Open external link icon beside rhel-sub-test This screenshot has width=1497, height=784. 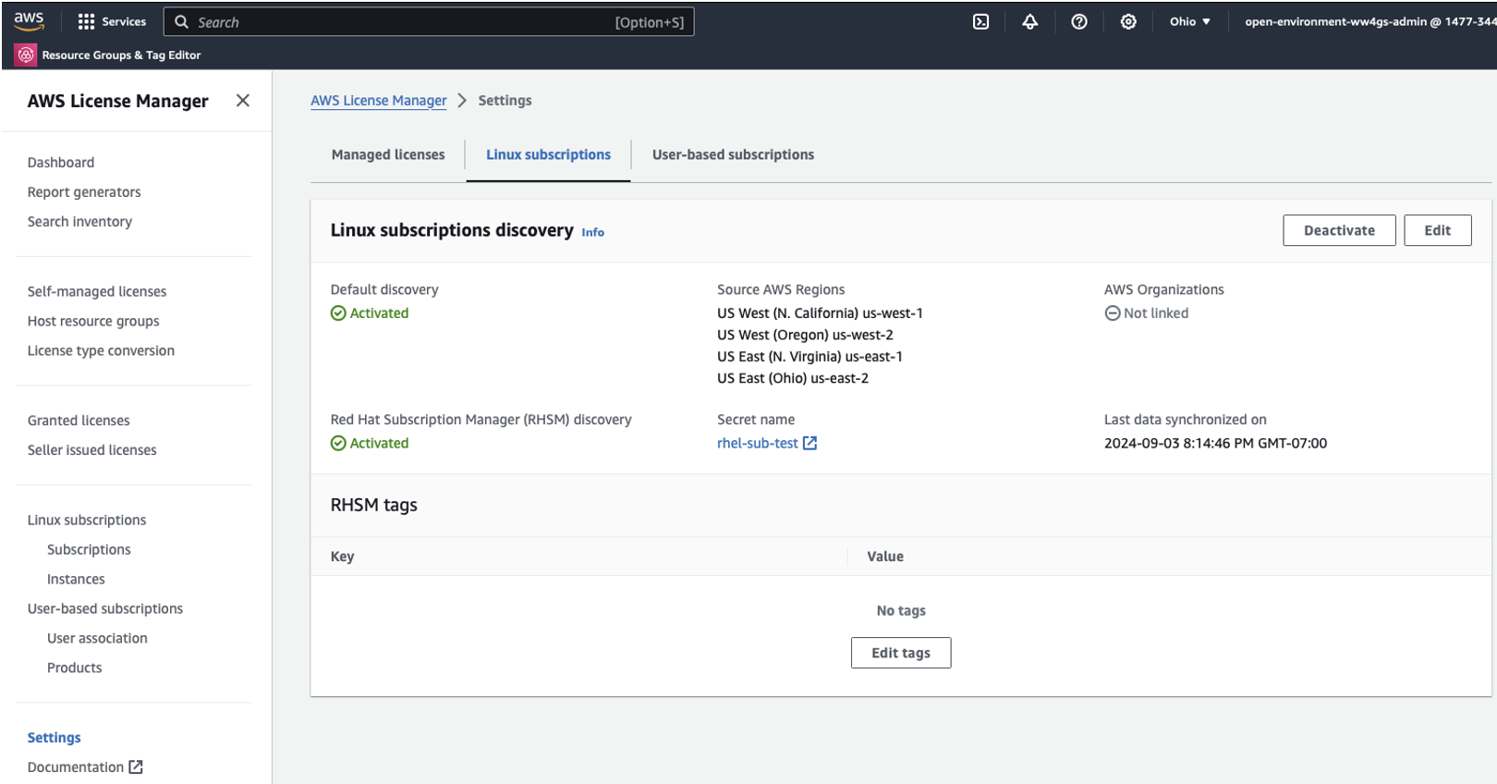click(810, 443)
